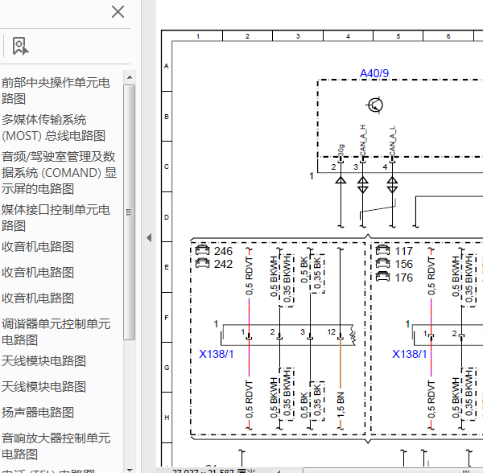Open bookmark 音响放大器控制单元电路图
This screenshot has width=483, height=473.
pyautogui.click(x=56, y=446)
